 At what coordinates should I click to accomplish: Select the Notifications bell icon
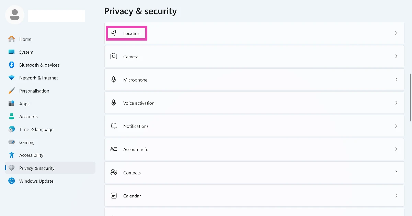pyautogui.click(x=114, y=126)
